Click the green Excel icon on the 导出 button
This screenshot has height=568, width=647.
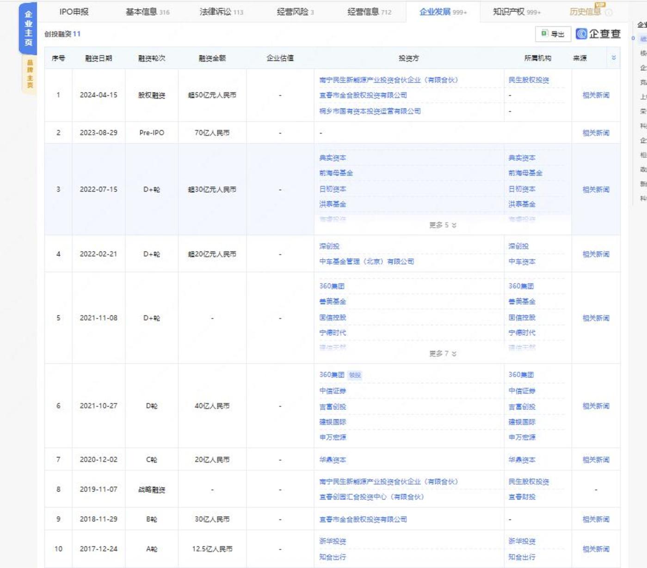point(543,34)
